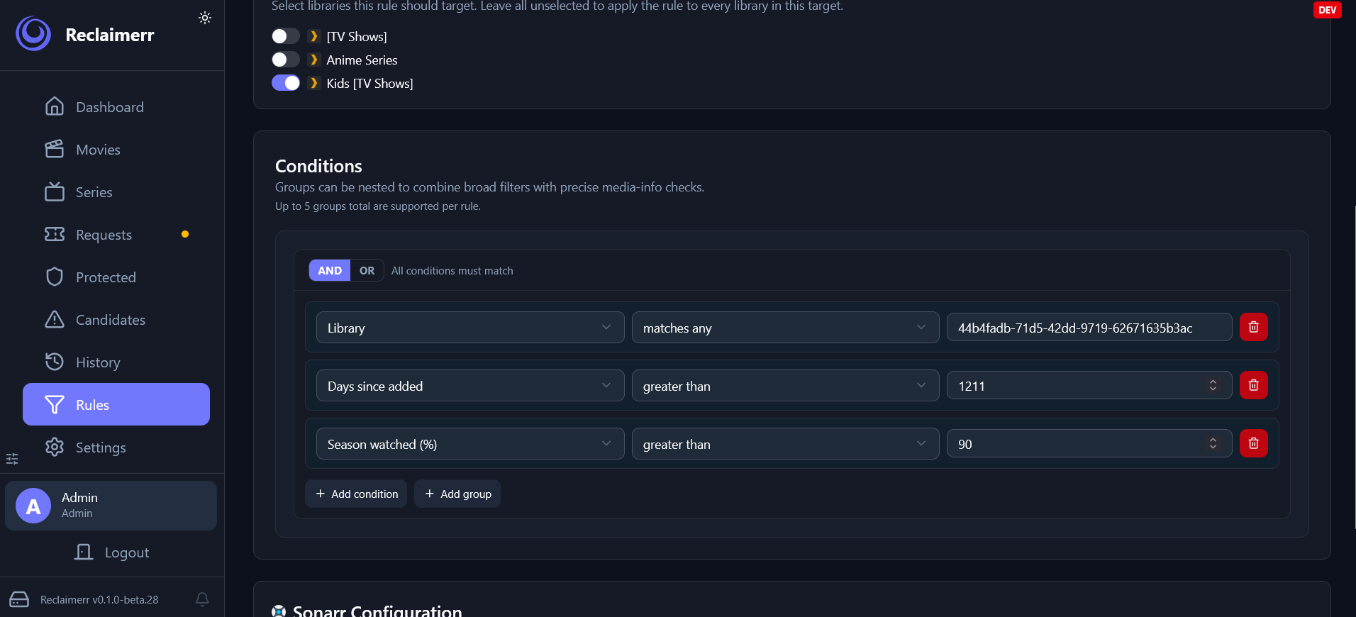Disable the Kids [TV Shows] toggle
This screenshot has width=1356, height=617.
click(x=286, y=83)
